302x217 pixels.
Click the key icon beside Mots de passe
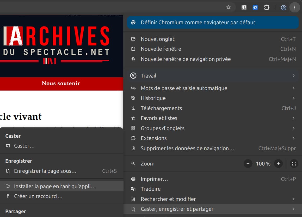click(133, 88)
